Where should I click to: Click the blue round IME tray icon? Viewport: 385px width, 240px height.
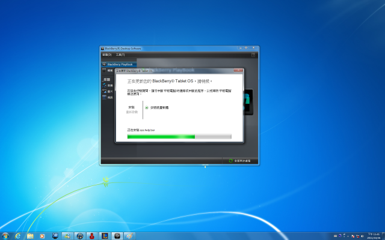(x=340, y=236)
